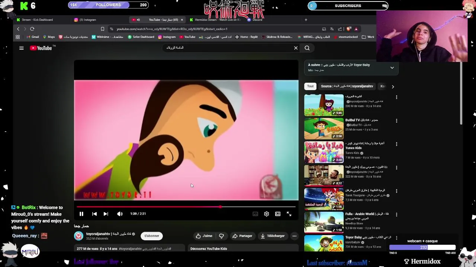Image resolution: width=476 pixels, height=267 pixels.
Task: Open the 5:46 suggested video thumbnail
Action: [324, 105]
